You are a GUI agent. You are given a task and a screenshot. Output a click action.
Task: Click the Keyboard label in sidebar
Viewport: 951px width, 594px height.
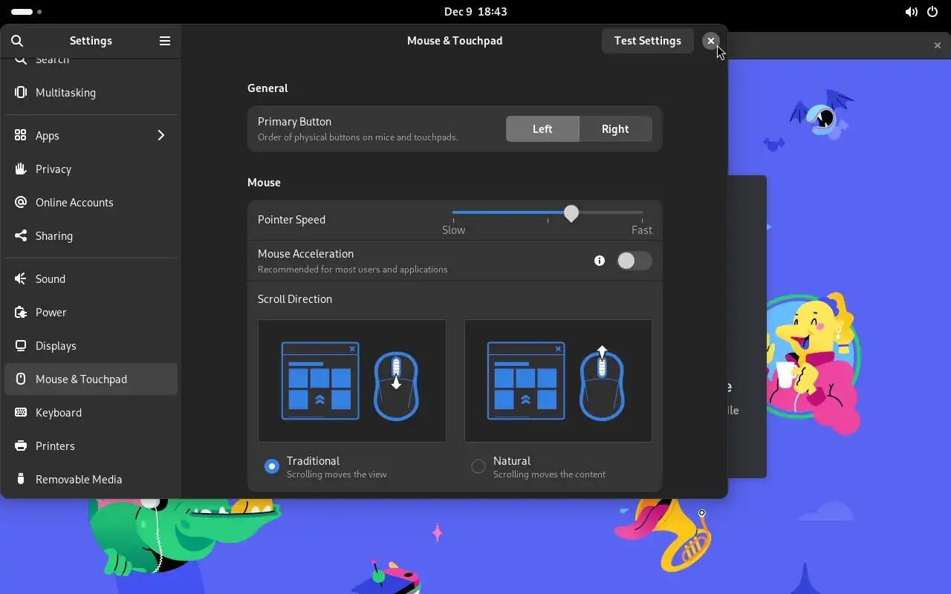tap(59, 413)
